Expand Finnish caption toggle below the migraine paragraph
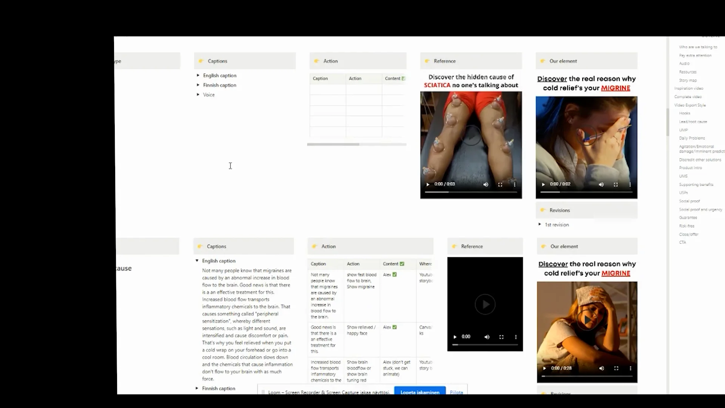Viewport: 725px width, 408px height. [197, 388]
